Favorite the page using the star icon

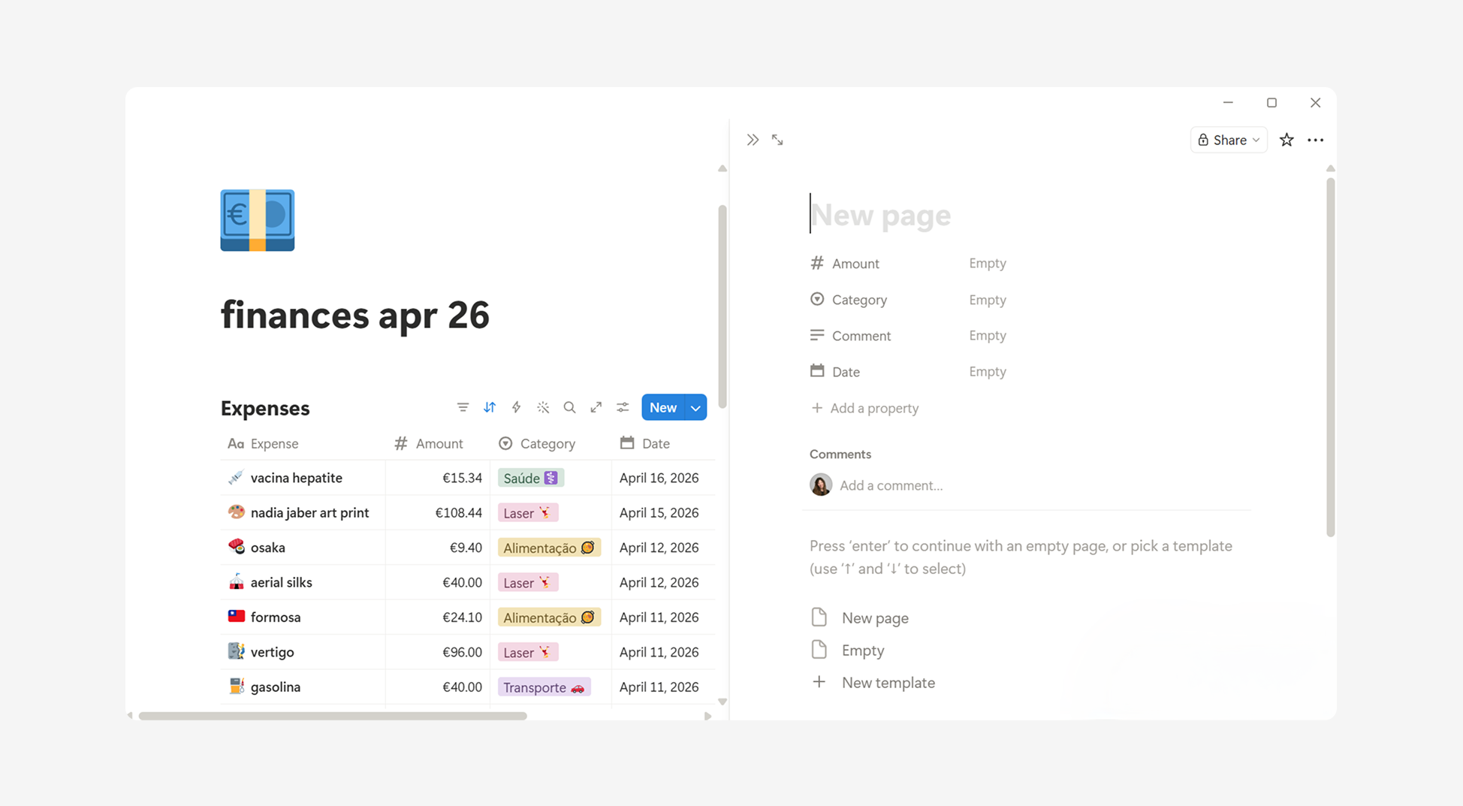(x=1287, y=140)
